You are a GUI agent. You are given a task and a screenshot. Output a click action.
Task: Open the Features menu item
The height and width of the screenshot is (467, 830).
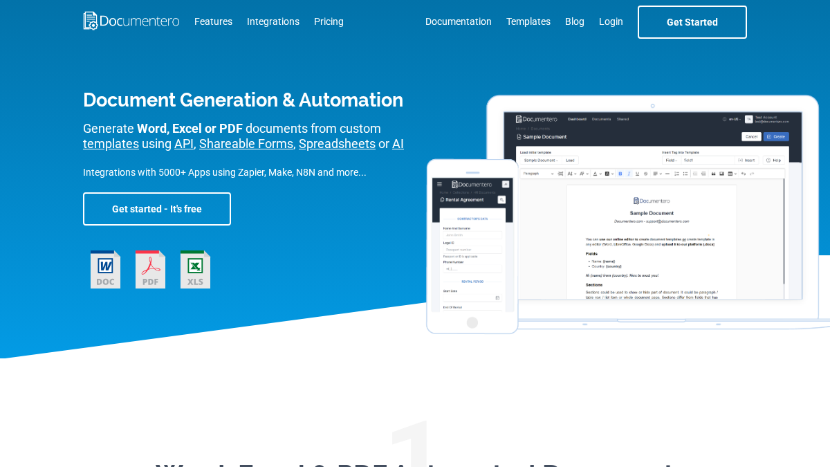point(213,21)
